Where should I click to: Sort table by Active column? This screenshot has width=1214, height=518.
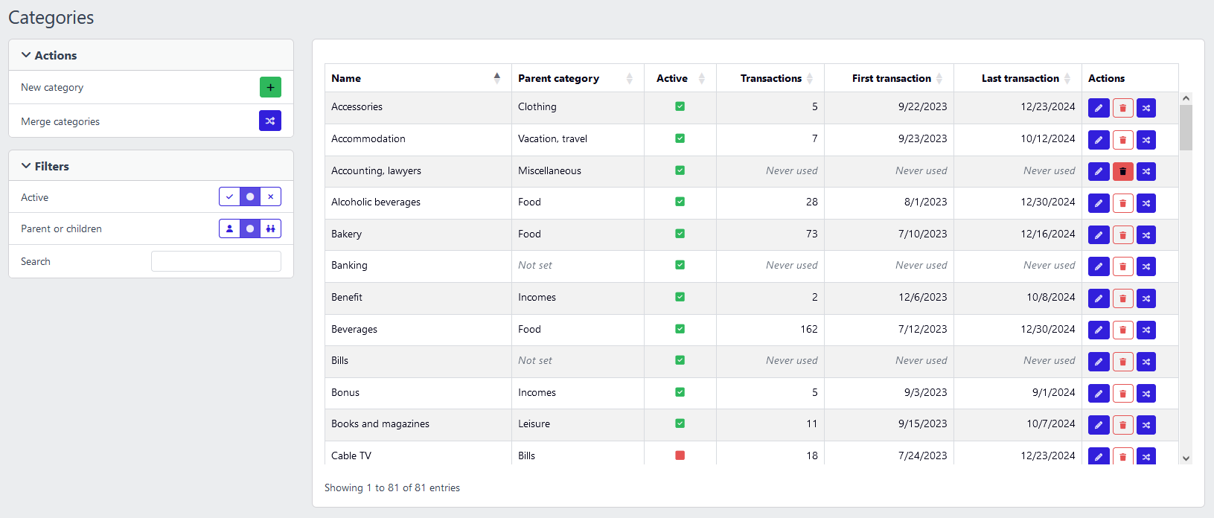680,78
